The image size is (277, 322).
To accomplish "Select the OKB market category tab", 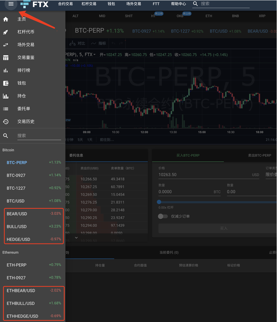I will tap(180, 16).
